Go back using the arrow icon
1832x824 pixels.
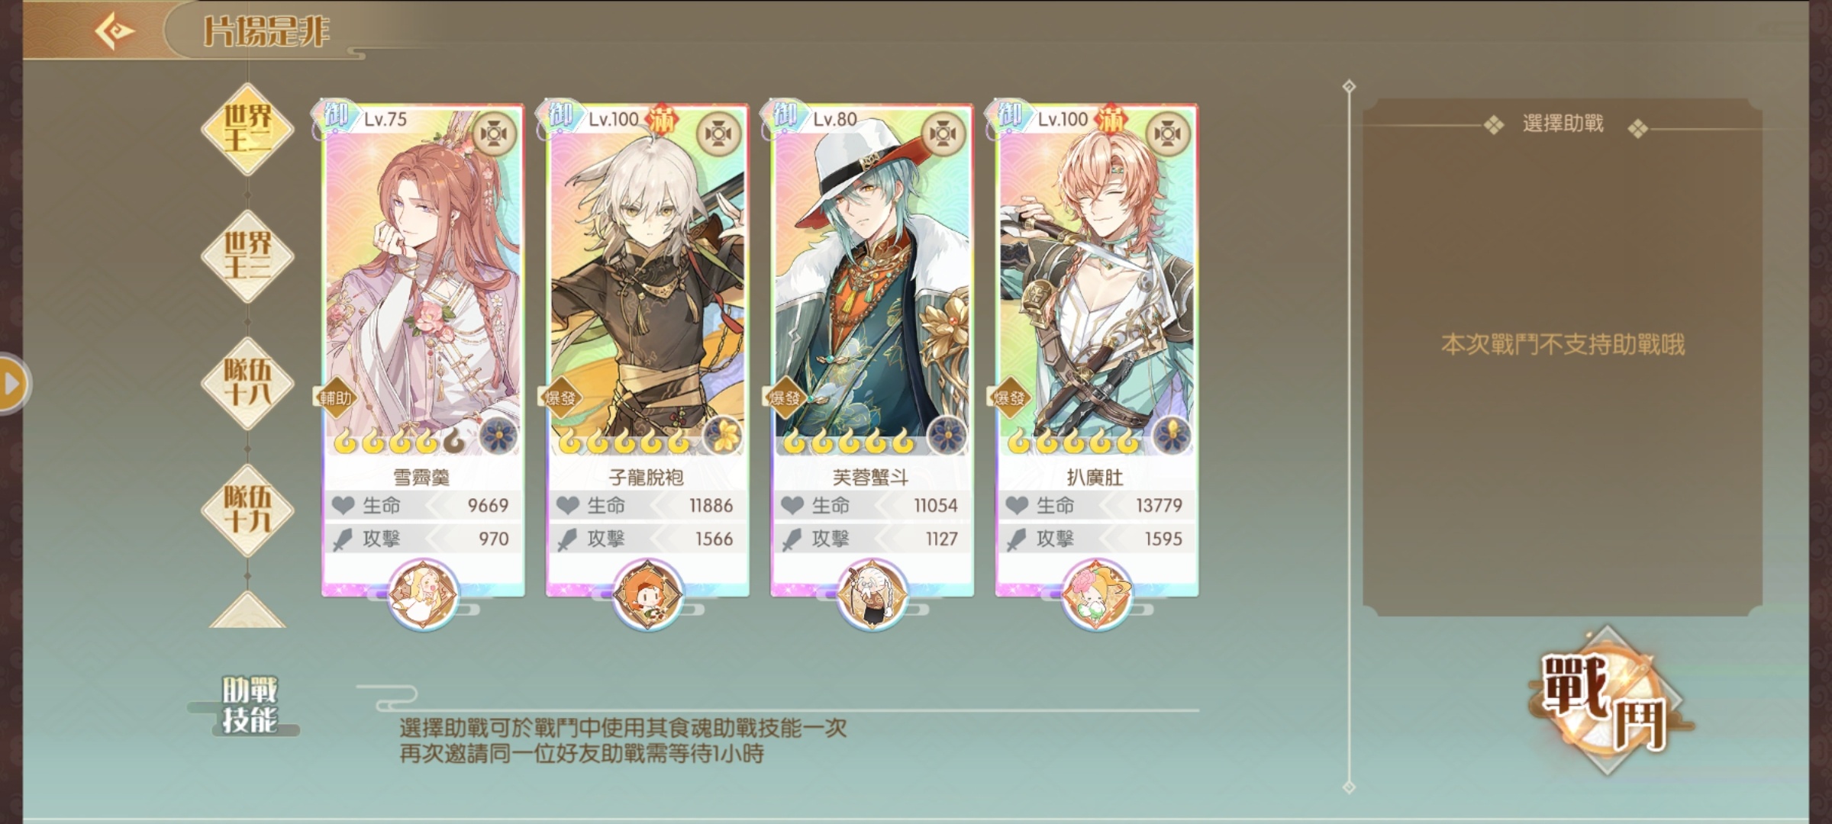(115, 31)
